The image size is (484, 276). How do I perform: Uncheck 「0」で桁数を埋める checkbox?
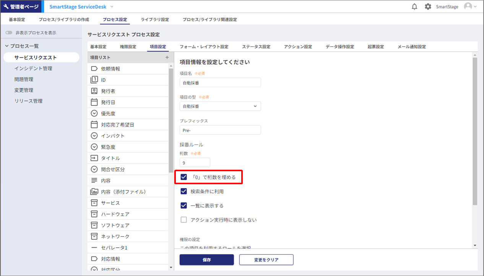tap(184, 177)
